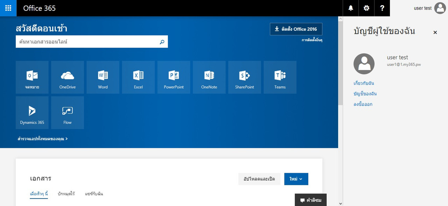Open the PowerPoint tile
Image resolution: width=448 pixels, height=206 pixels.
click(x=174, y=77)
